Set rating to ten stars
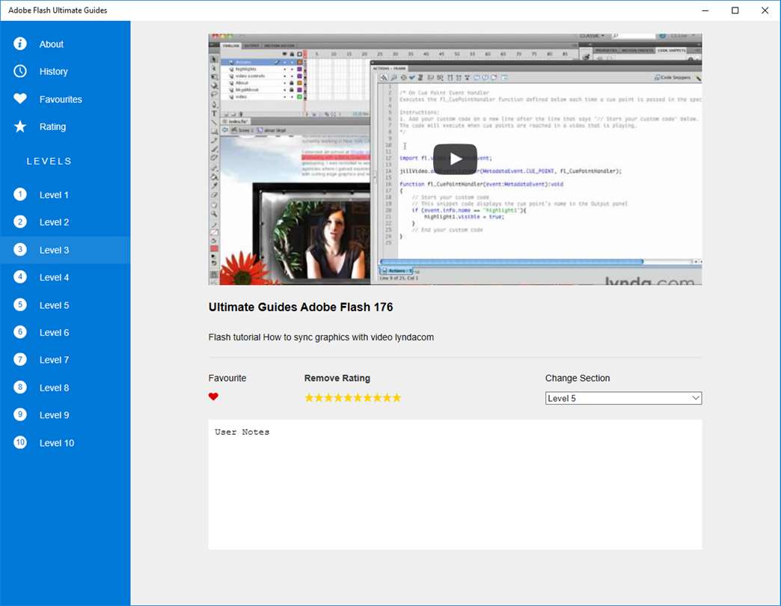781x606 pixels. 396,397
